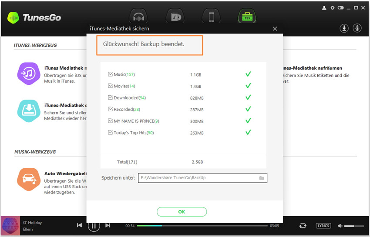Open the TBX toolbox tab
Image resolution: width=370 pixels, height=237 pixels.
click(247, 17)
